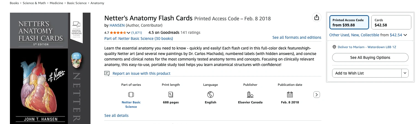The image size is (416, 124).
Task: Expand Other Used, New, Collectible offers
Action: (x=405, y=35)
